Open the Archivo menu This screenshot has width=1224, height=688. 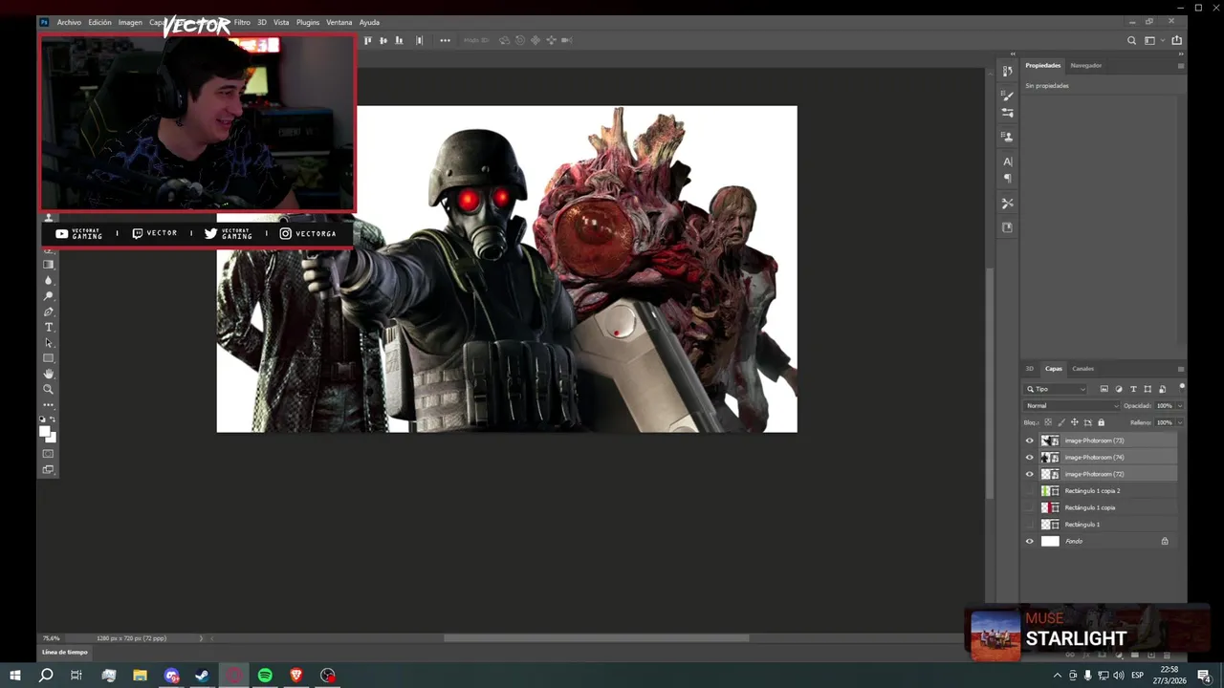tap(69, 22)
